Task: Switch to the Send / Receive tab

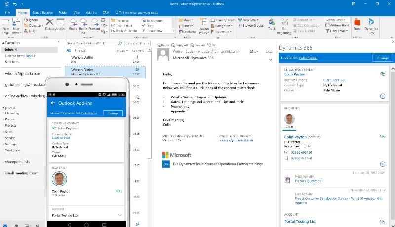Action: [x=42, y=12]
